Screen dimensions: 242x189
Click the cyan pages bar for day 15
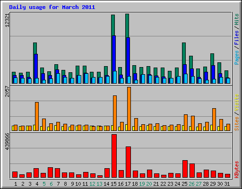pyautogui.click(x=115, y=77)
